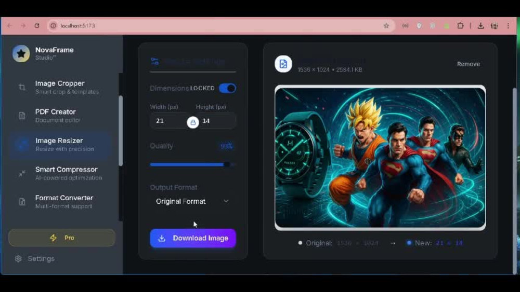Switch to Format Converter
The width and height of the screenshot is (520, 292).
61,201
